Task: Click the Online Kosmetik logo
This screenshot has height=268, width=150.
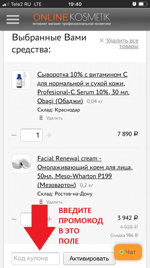Action: [x=72, y=19]
